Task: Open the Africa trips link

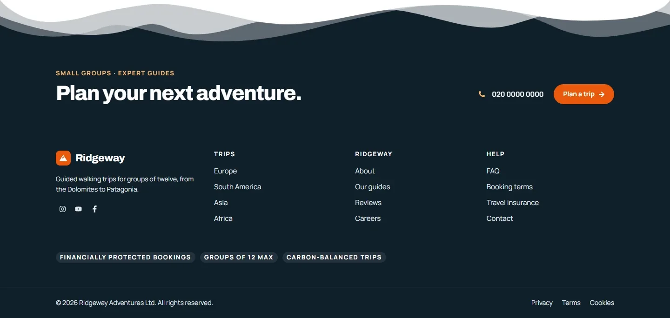Action: [223, 219]
